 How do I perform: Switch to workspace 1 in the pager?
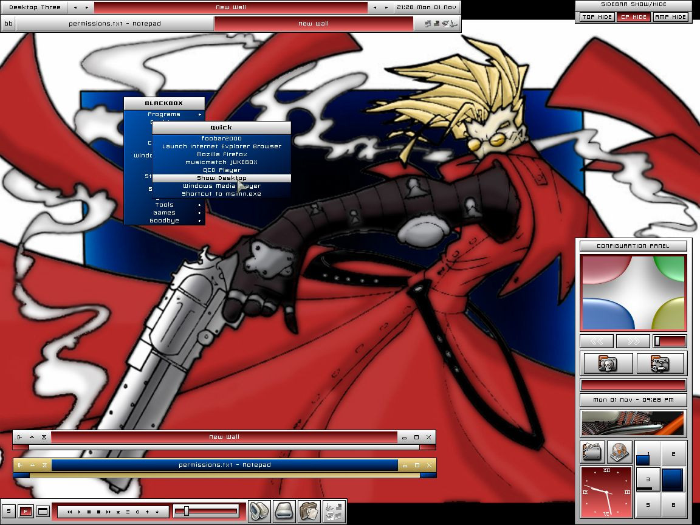pos(648,453)
